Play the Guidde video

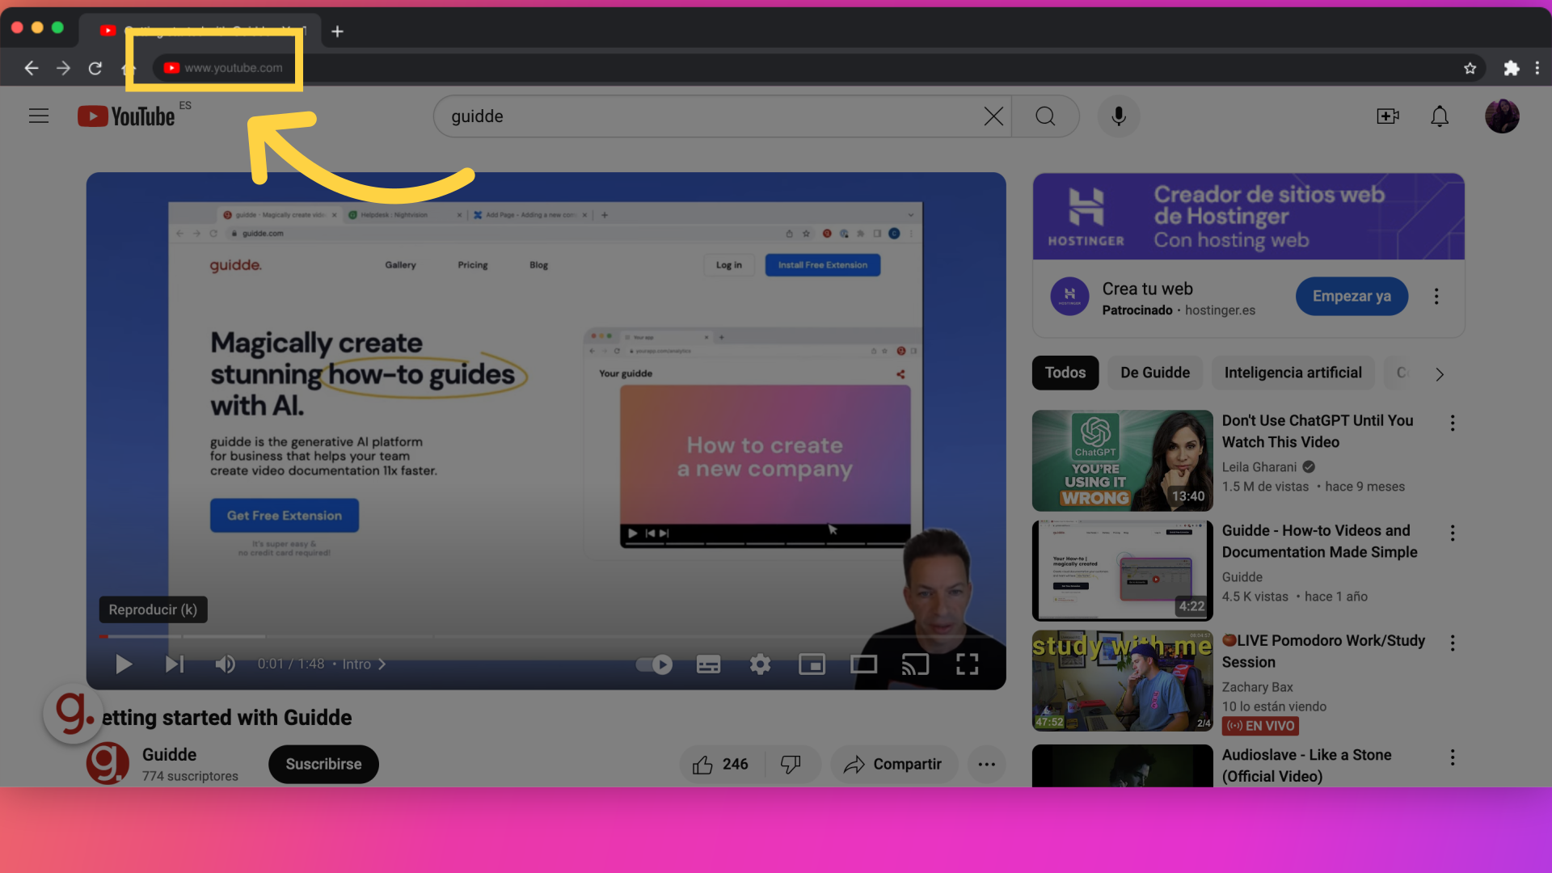point(123,664)
